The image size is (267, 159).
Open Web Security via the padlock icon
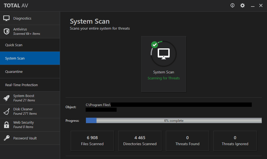coord(7,124)
